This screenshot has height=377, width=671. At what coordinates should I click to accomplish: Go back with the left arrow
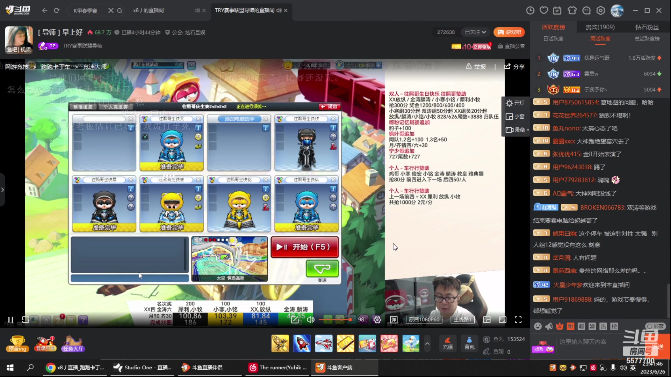(x=45, y=10)
